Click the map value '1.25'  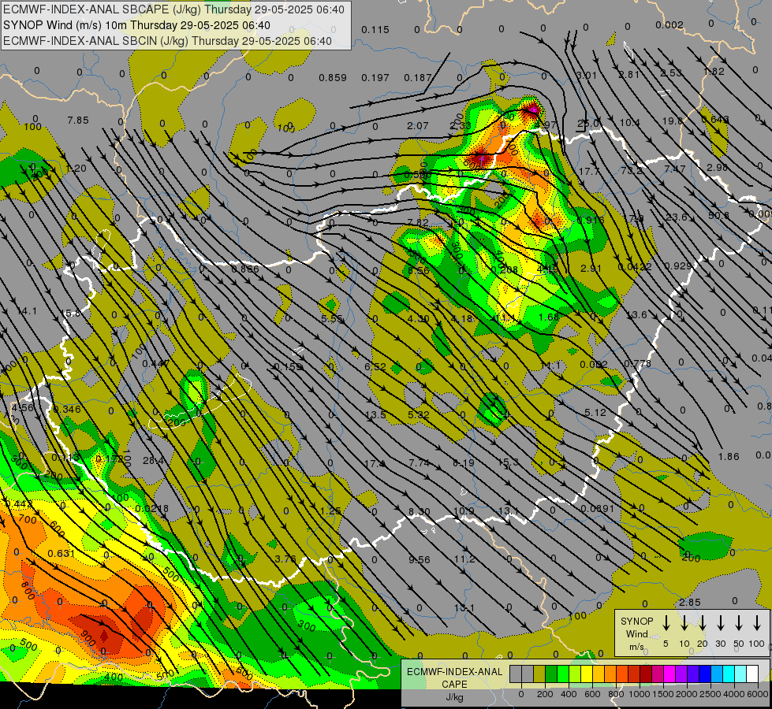click(x=330, y=510)
